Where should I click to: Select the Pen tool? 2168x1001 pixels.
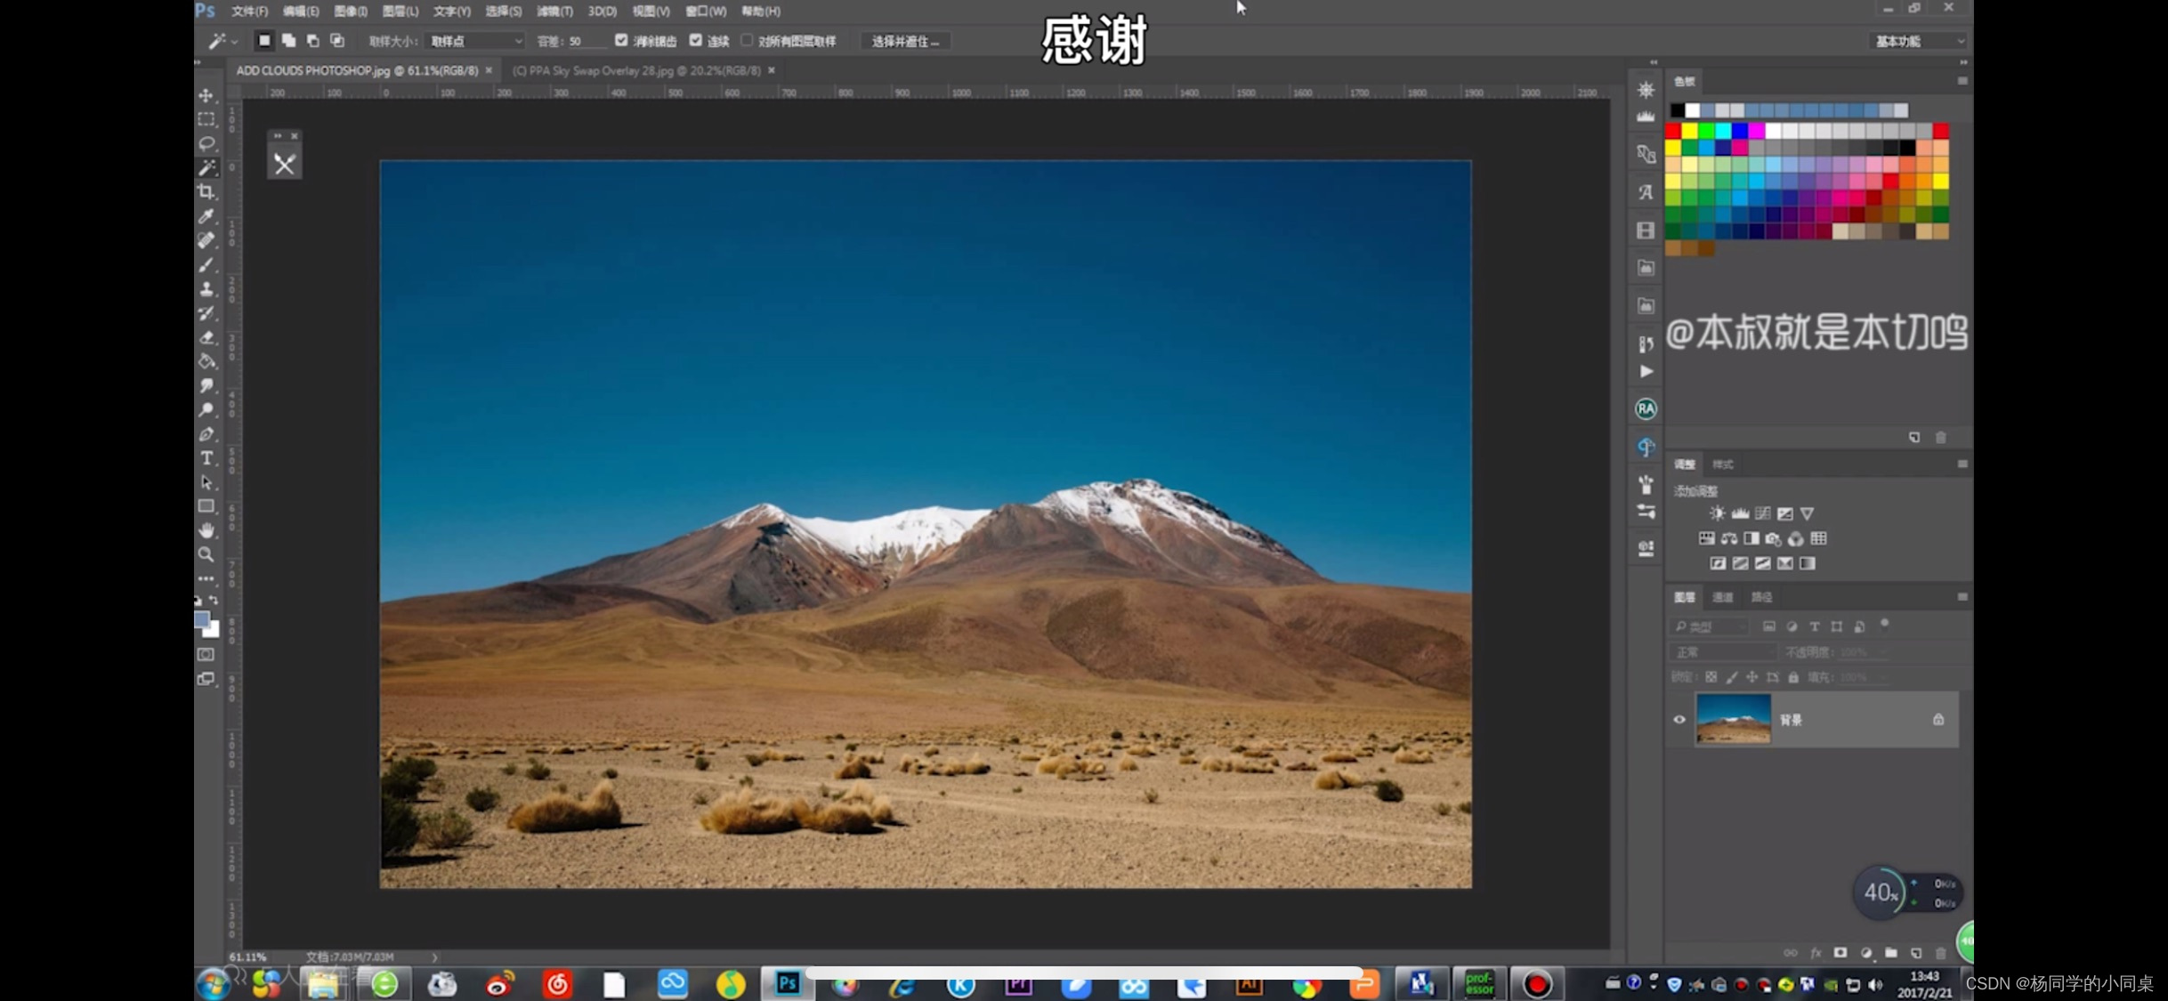coord(206,434)
